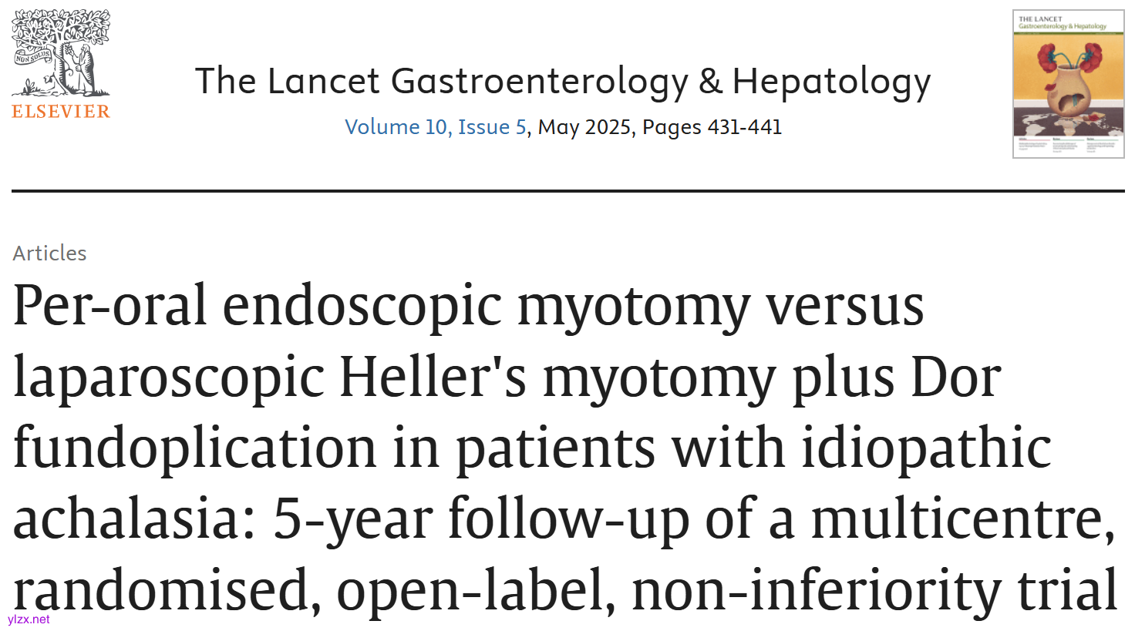This screenshot has height=631, width=1135.
Task: Click the journal title "The Lancet Gastroenterology & Hepatology"
Action: tap(563, 81)
